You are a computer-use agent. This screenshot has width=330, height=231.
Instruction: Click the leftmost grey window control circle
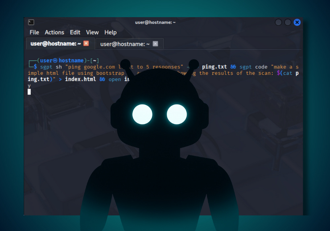tap(278, 22)
